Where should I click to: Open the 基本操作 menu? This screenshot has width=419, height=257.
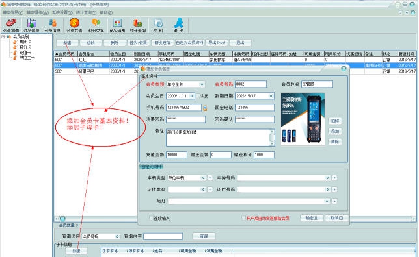pos(38,12)
